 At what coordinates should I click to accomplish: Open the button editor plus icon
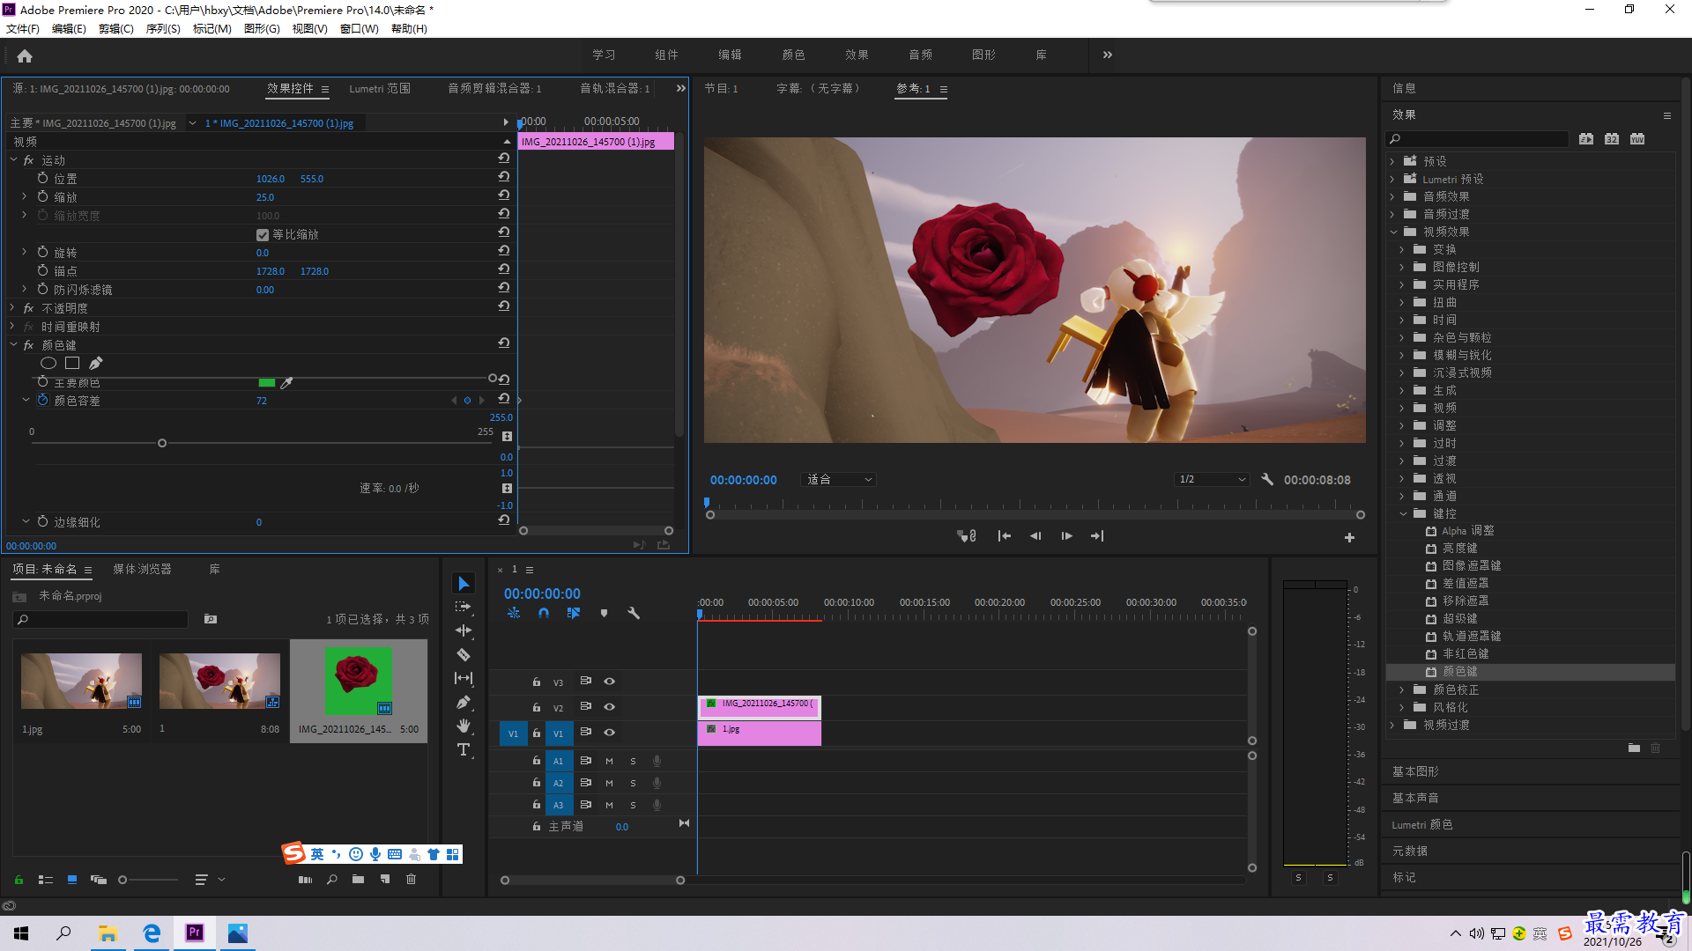tap(1349, 537)
